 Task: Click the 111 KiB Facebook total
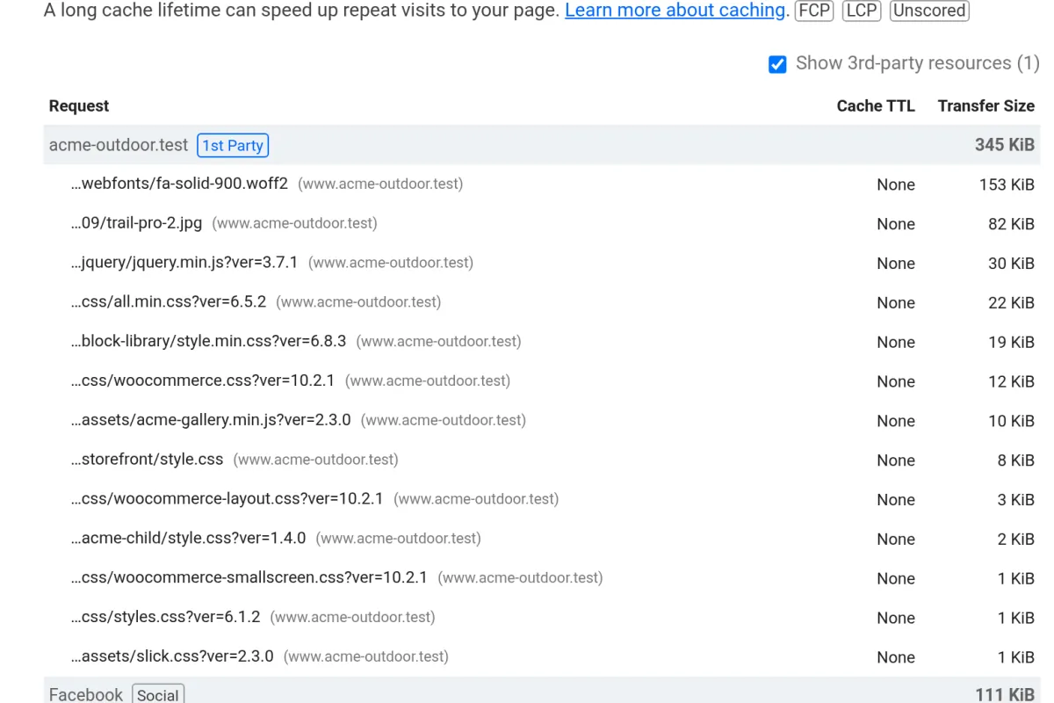(x=1005, y=694)
